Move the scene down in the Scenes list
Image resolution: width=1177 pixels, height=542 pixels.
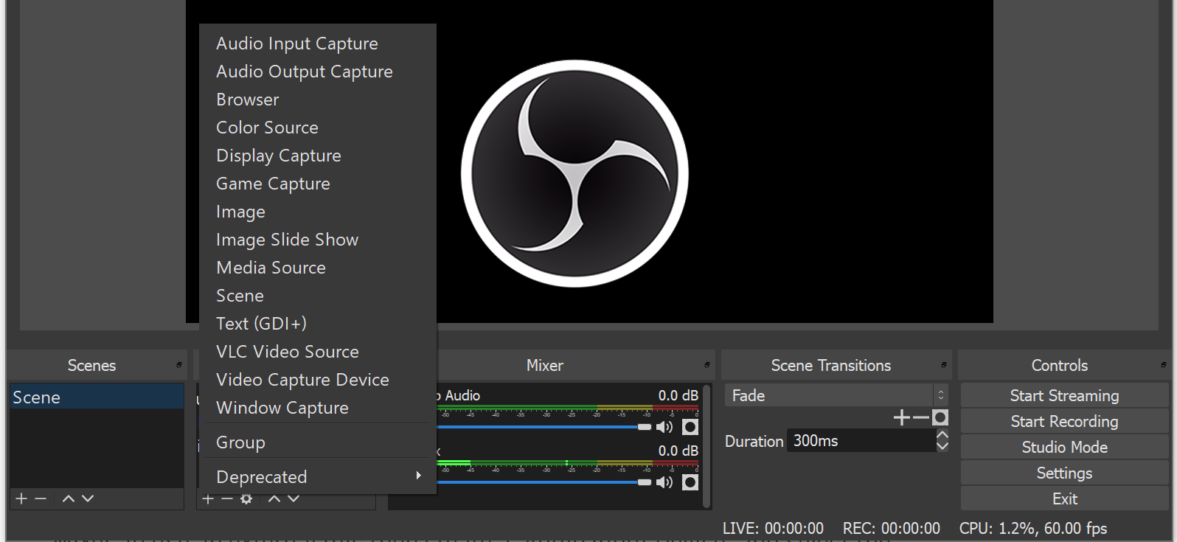[x=88, y=498]
